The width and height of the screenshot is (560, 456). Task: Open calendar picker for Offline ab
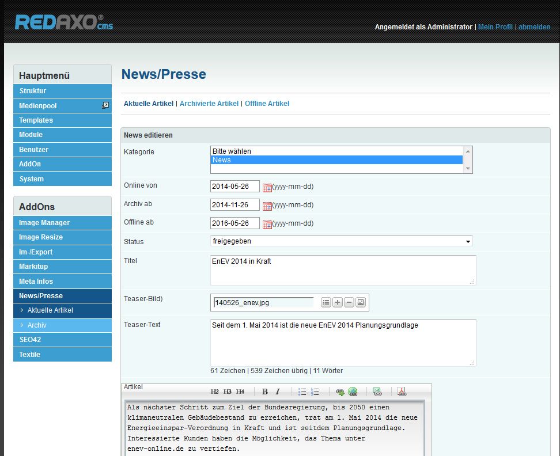[267, 224]
